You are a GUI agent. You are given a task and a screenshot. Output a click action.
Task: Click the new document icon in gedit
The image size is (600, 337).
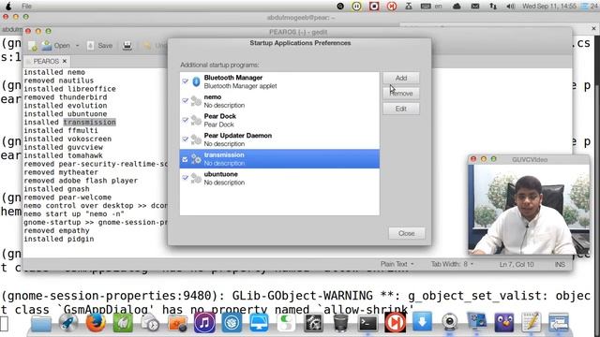33,46
